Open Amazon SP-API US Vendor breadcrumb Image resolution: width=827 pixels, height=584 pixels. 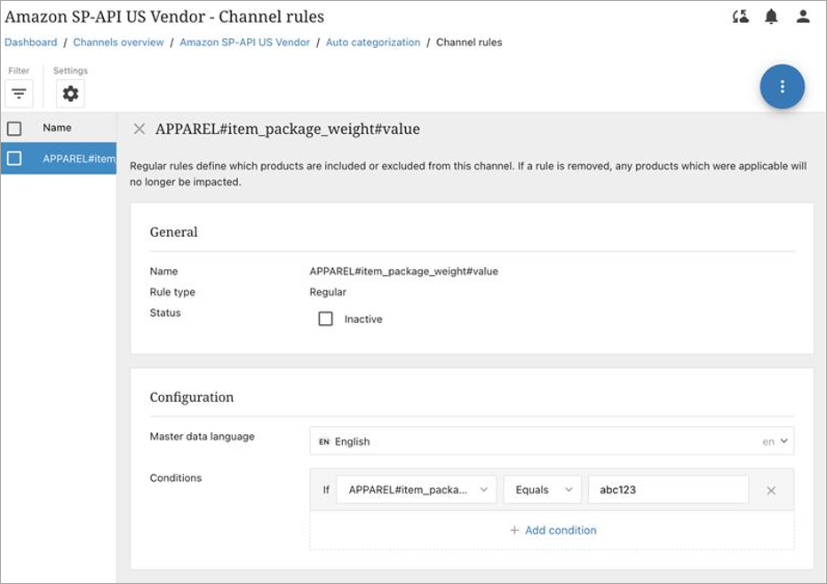click(x=244, y=43)
